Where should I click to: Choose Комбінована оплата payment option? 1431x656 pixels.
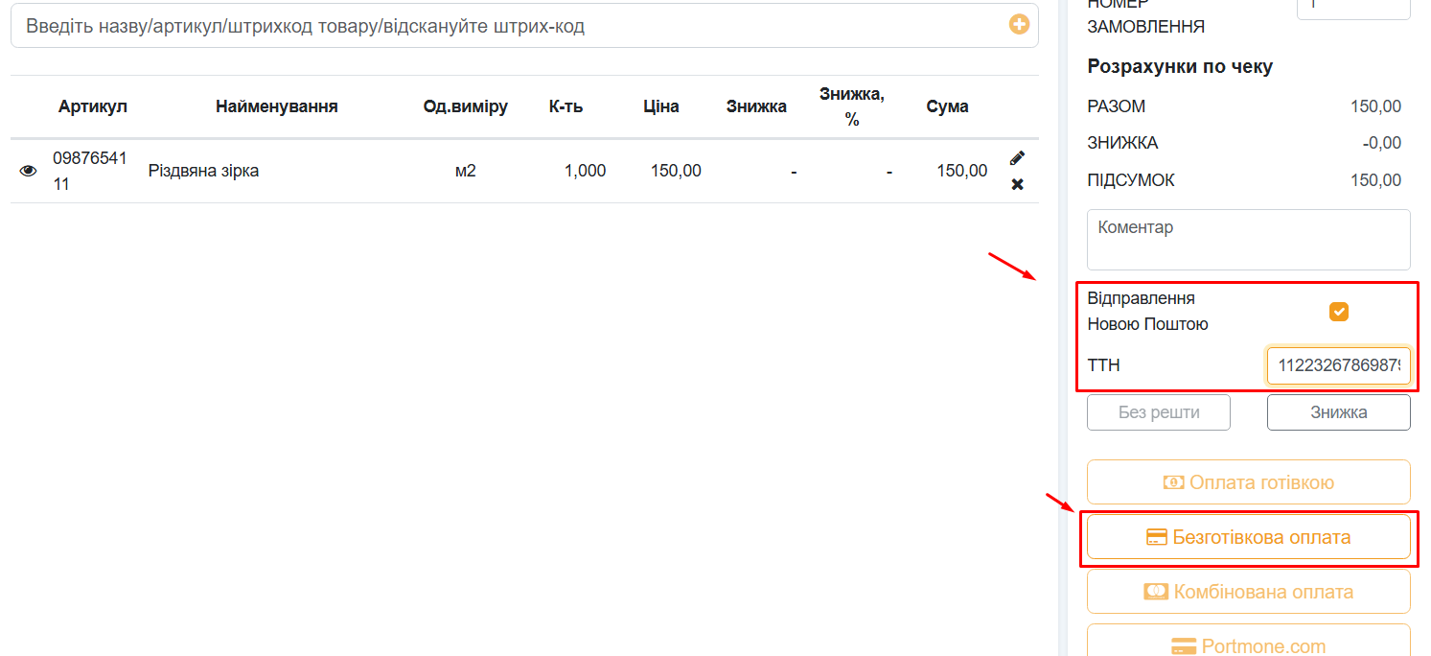click(x=1248, y=592)
